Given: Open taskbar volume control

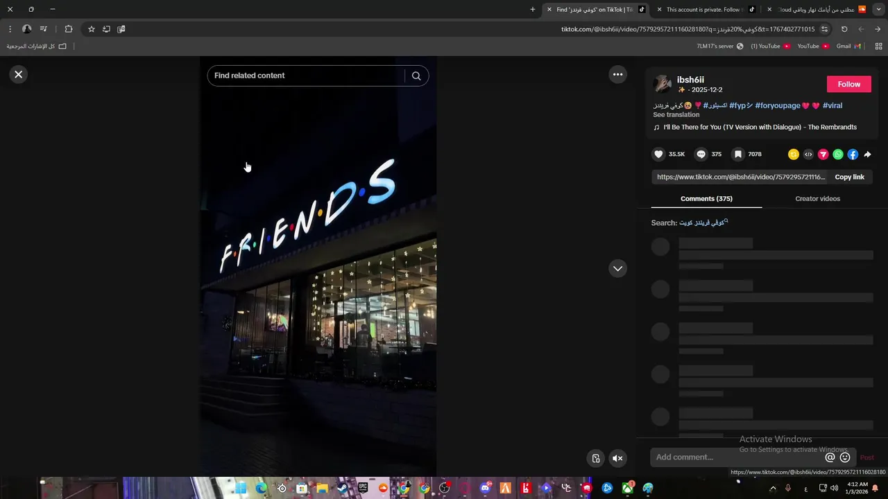Looking at the screenshot, I should [833, 489].
